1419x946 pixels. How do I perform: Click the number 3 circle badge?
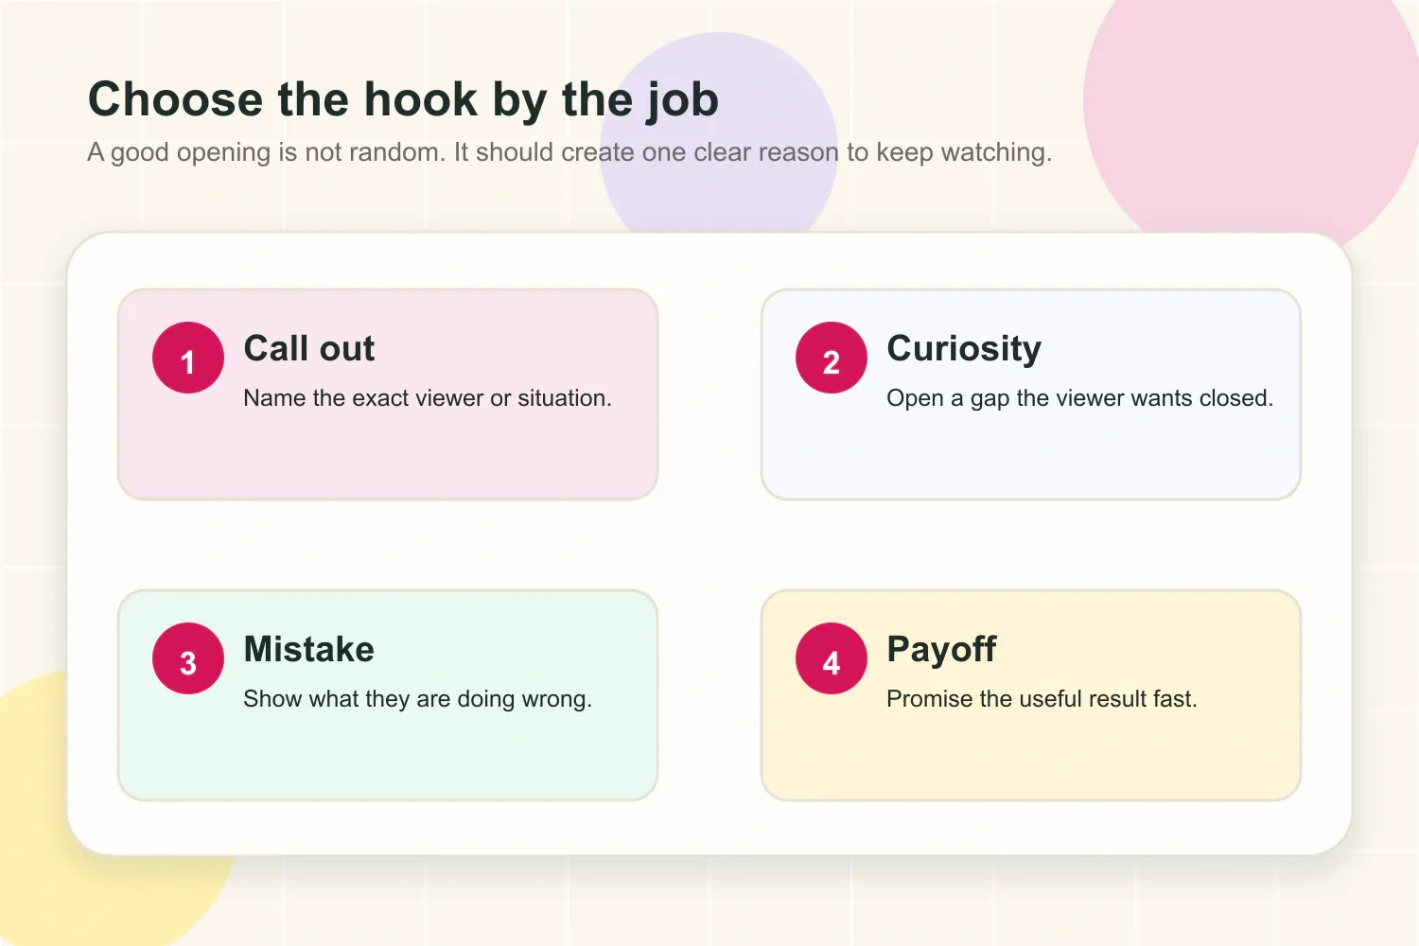pyautogui.click(x=188, y=658)
